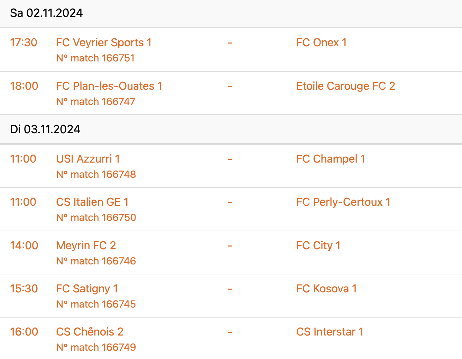Screen dimensions: 462x359
Task: Open match number 166748 details
Action: pyautogui.click(x=96, y=174)
